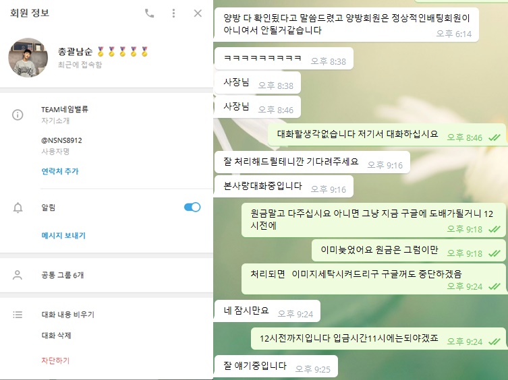Click the read checkmarks on 12시전까지입니다 message
The image size is (508, 380).
(495, 342)
